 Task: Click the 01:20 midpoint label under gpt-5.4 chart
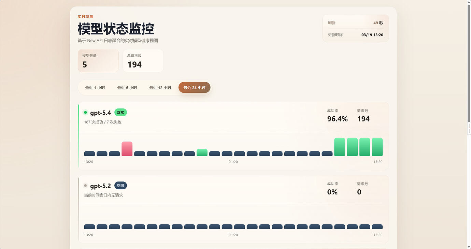pyautogui.click(x=233, y=162)
